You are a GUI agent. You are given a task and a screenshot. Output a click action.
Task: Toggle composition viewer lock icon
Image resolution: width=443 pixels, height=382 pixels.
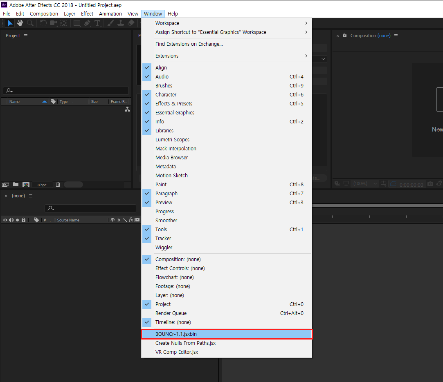pos(345,35)
